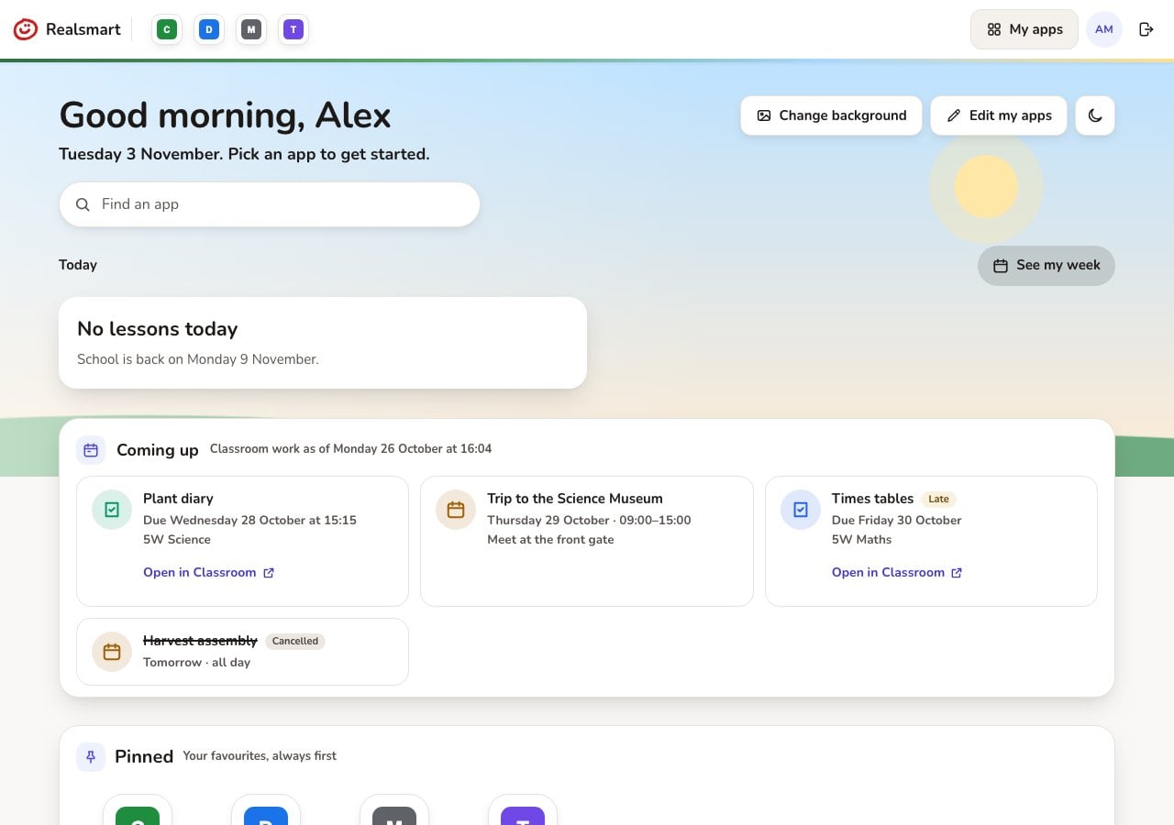Screen dimensions: 1174x825
Task: Open Plant diary in Classroom link
Action: (209, 572)
